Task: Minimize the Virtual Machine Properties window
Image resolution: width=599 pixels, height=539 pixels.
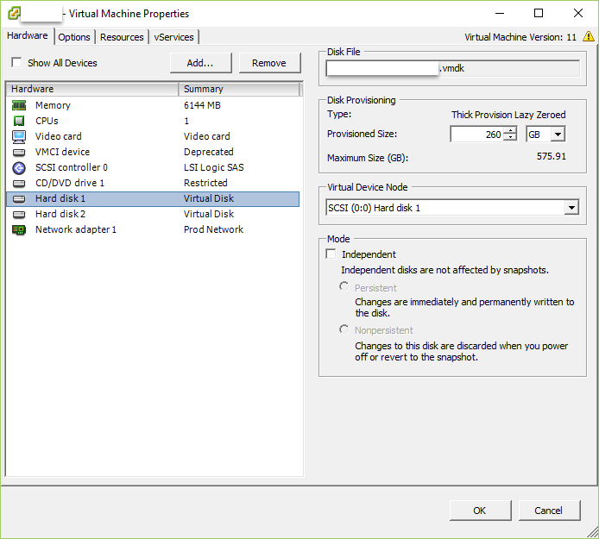Action: [500, 13]
